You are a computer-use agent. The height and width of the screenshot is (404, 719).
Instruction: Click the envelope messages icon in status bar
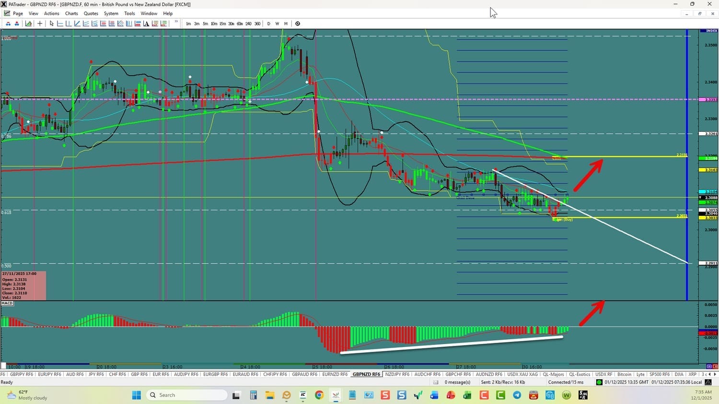pyautogui.click(x=436, y=382)
